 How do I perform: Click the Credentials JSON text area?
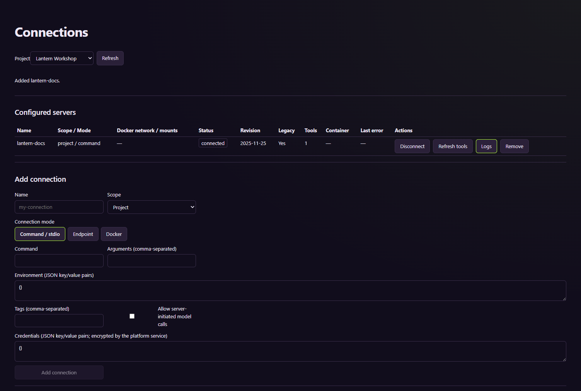(290, 351)
